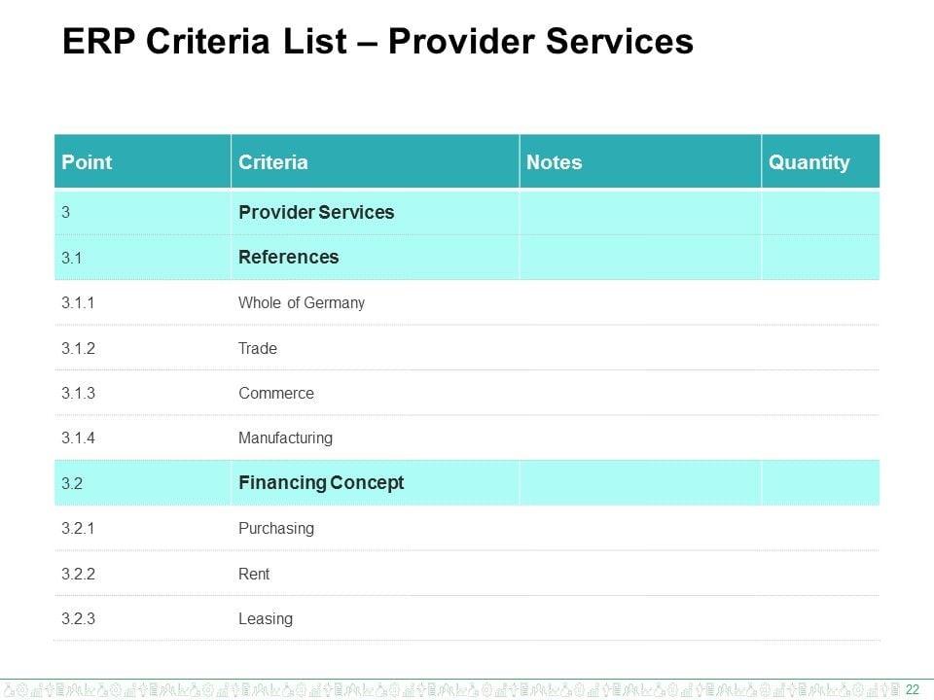The height and width of the screenshot is (700, 934).
Task: Click the slide page number 22
Action: pyautogui.click(x=913, y=689)
